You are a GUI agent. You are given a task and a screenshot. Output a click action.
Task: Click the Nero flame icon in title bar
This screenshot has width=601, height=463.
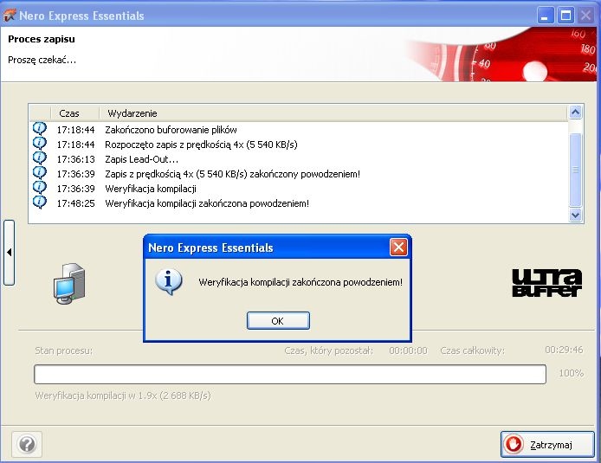point(10,16)
